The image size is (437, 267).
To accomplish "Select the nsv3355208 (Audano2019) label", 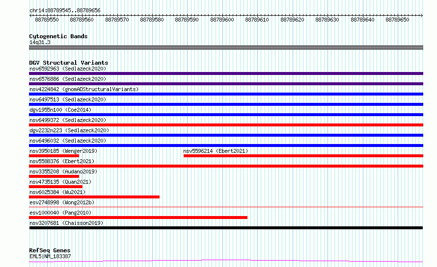I will (63, 171).
